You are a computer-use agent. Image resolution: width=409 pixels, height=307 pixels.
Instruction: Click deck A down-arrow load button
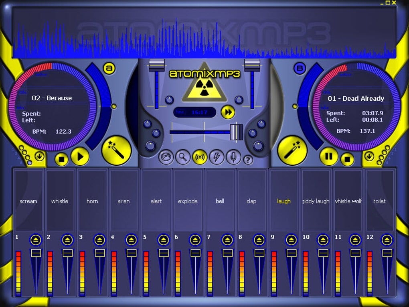point(40,157)
